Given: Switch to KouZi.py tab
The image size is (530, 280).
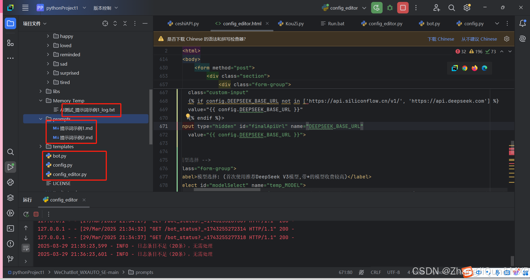Looking at the screenshot, I should [x=291, y=24].
